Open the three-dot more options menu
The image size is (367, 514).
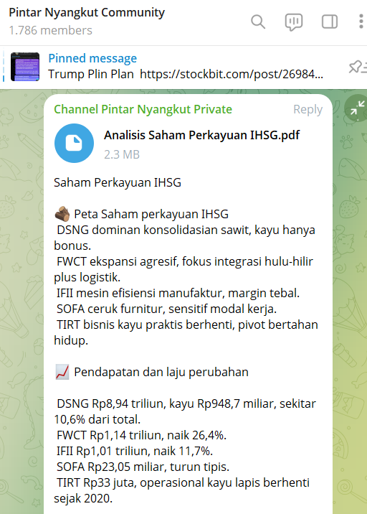361,22
